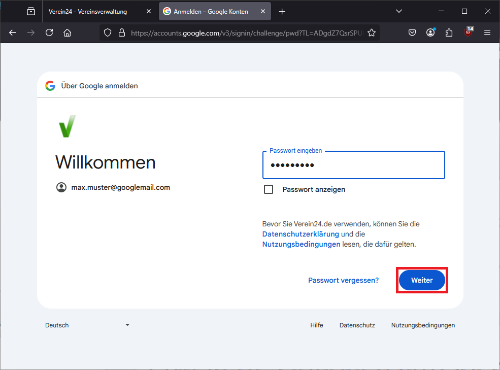Click the green Verein24 checkmark logo
Viewport: 500px width, 370px height.
point(68,126)
